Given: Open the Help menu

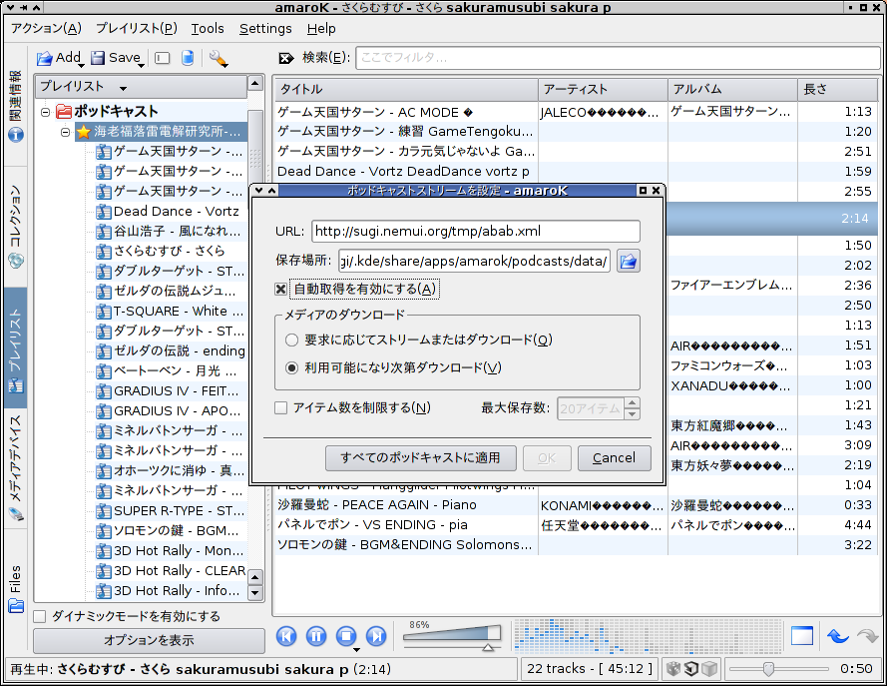Looking at the screenshot, I should 321,28.
